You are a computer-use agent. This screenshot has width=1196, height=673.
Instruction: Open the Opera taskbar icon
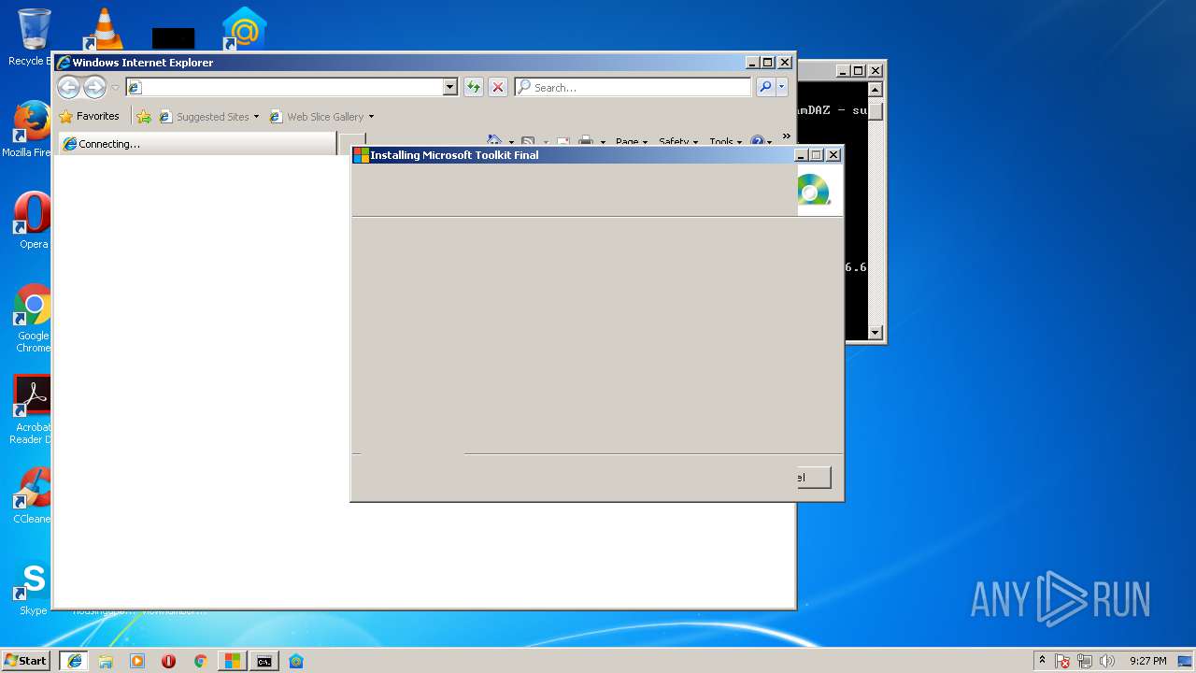pyautogui.click(x=169, y=661)
